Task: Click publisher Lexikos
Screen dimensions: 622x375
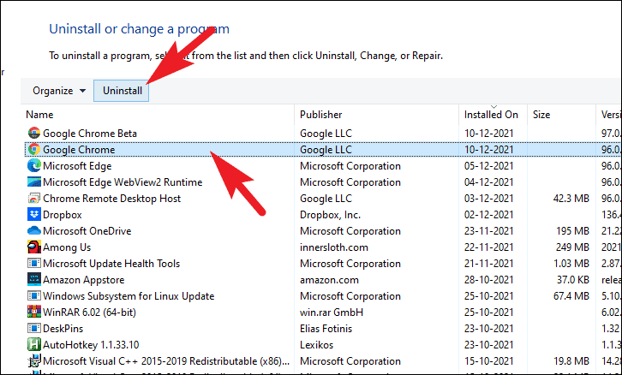Action: click(316, 344)
